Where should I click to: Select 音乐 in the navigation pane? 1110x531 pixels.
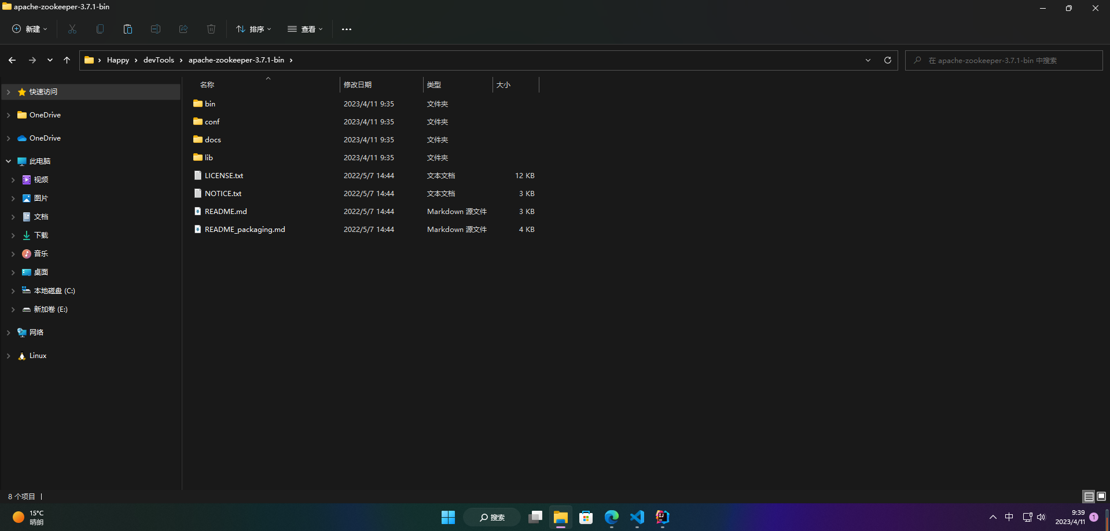pos(41,254)
